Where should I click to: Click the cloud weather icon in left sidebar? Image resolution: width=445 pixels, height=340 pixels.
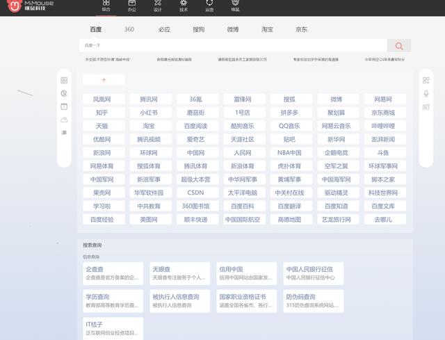pyautogui.click(x=64, y=120)
